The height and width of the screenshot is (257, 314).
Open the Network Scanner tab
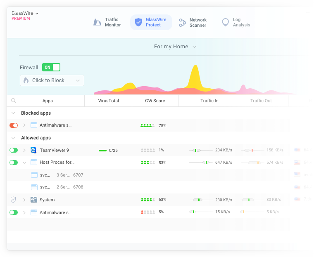click(x=193, y=22)
